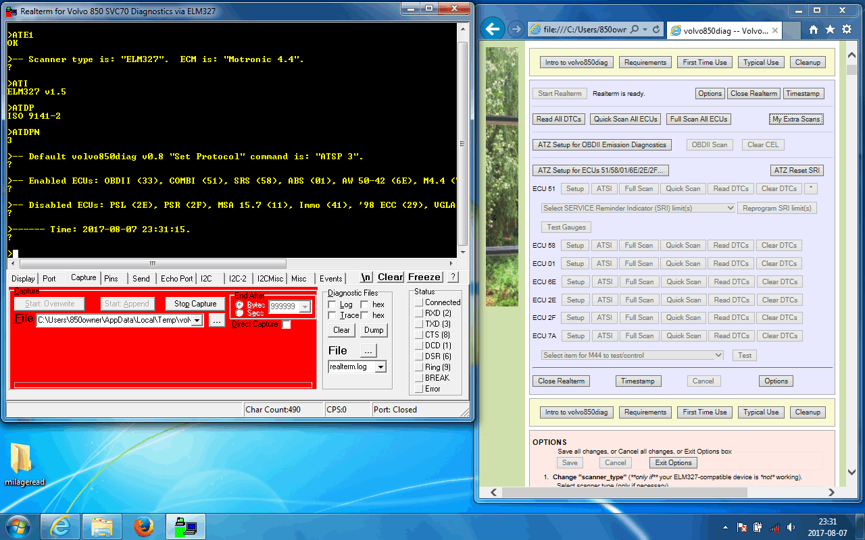Click the browse button beside capture file path
The height and width of the screenshot is (540, 865).
pyautogui.click(x=216, y=321)
